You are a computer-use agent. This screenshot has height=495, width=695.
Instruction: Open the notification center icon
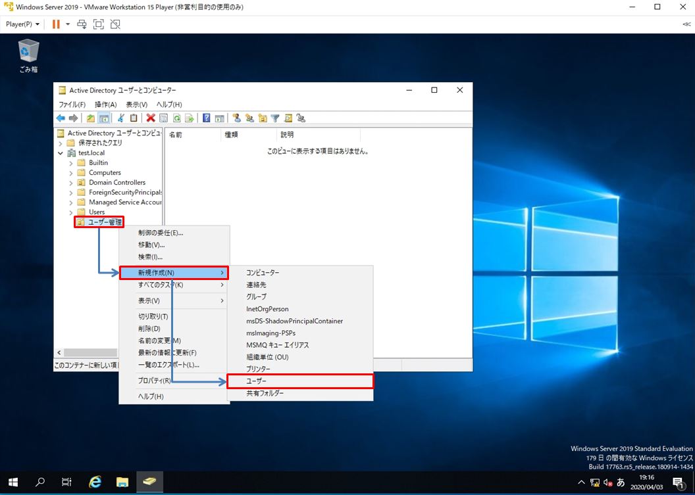(678, 482)
